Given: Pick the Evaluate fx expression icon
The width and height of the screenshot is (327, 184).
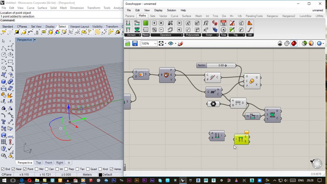Looking at the screenshot, I should 206,23.
